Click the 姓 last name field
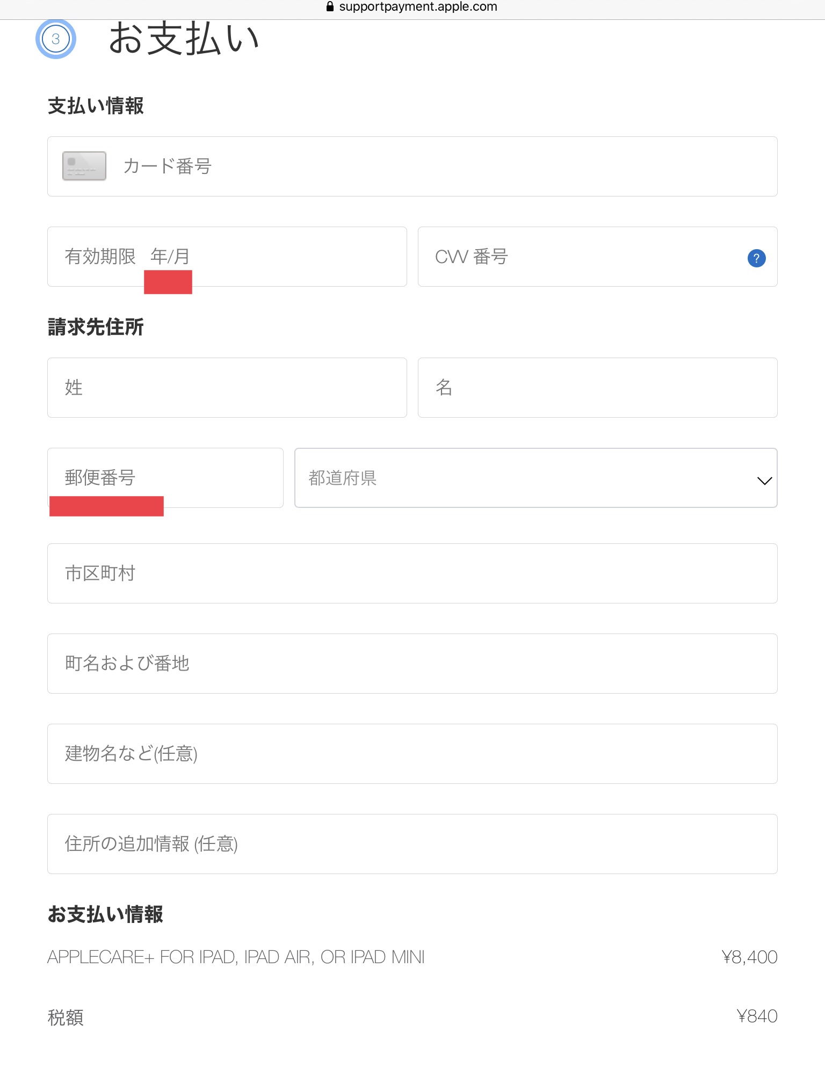 point(227,388)
